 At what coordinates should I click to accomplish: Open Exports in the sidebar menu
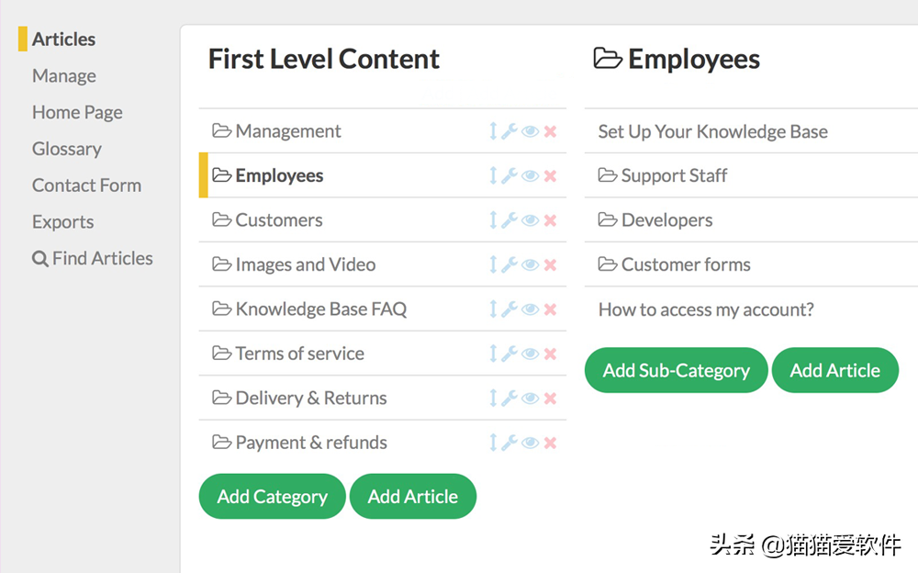pos(62,222)
